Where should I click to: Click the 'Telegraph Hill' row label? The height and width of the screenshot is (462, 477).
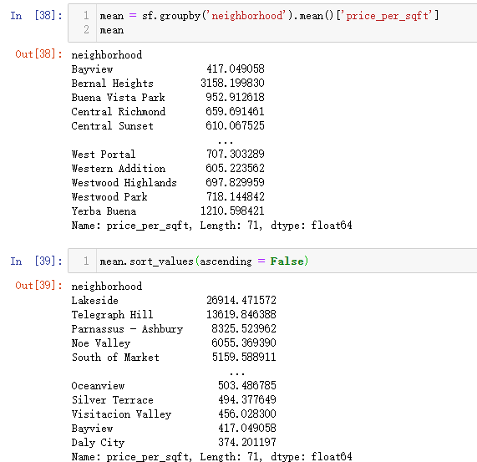(x=112, y=314)
